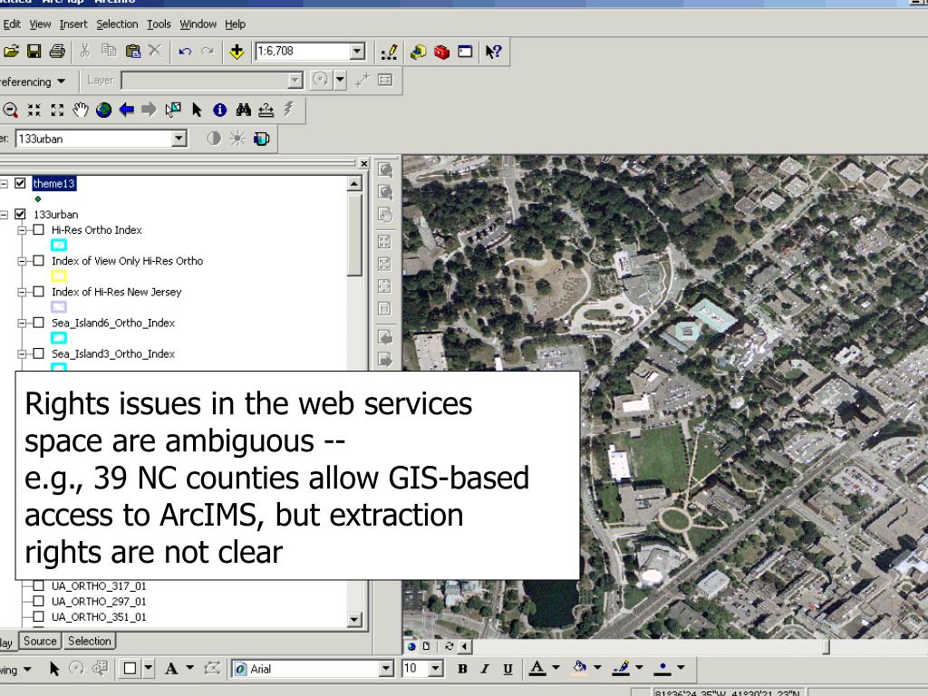Check the Sea_Island3_Ortho_Index layer
The image size is (928, 696).
click(x=38, y=353)
